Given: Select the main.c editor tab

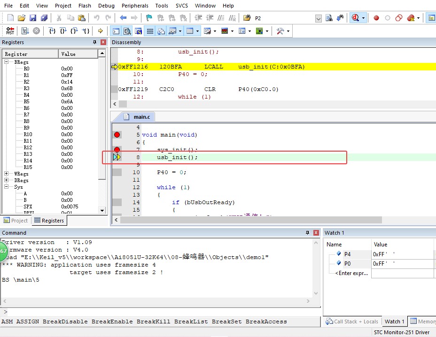Looking at the screenshot, I should pos(139,117).
